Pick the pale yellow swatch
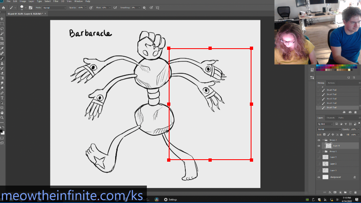 pos(349,70)
